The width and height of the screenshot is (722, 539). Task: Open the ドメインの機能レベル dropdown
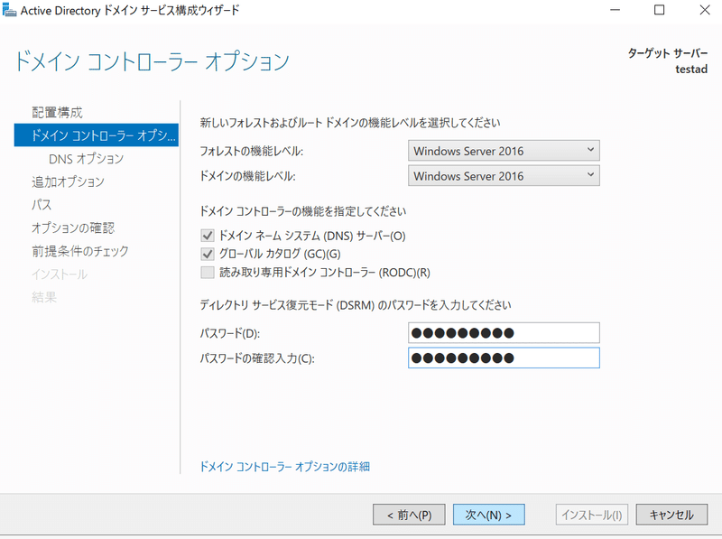(x=504, y=175)
